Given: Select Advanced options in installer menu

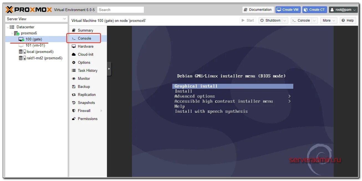Looking at the screenshot, I should tap(195, 96).
